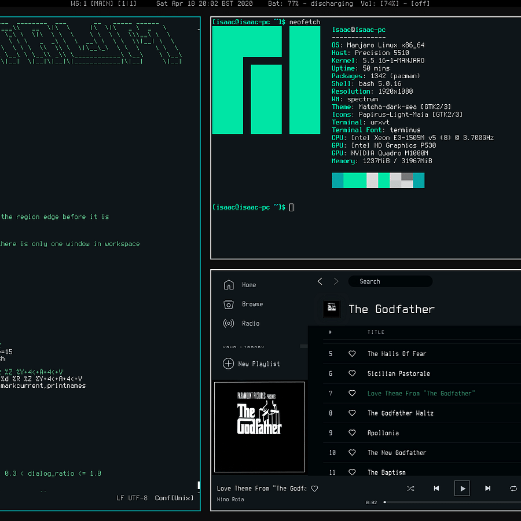Enable shuffle playback
The height and width of the screenshot is (521, 521).
tap(411, 488)
